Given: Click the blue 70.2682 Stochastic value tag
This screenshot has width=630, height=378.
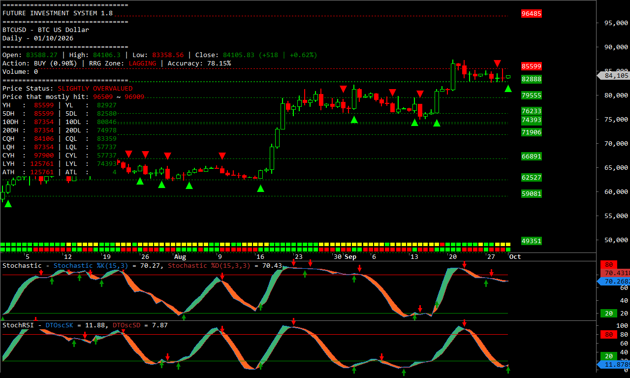Looking at the screenshot, I should pos(614,282).
